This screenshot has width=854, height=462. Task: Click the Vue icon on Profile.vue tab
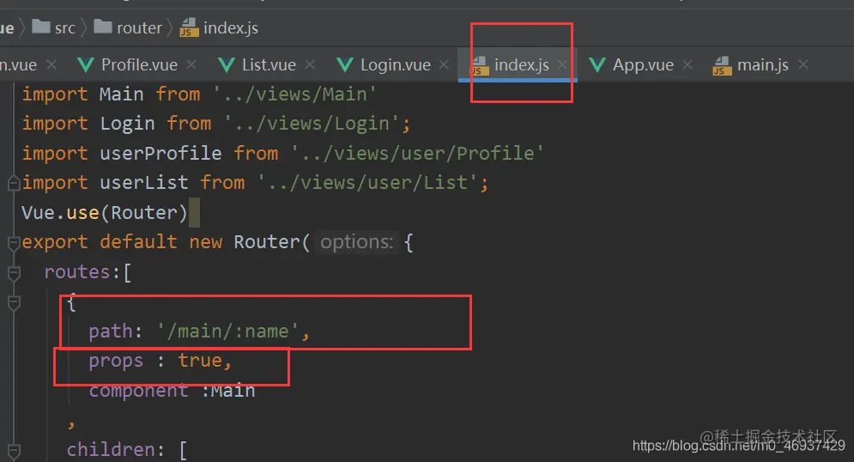(x=86, y=64)
